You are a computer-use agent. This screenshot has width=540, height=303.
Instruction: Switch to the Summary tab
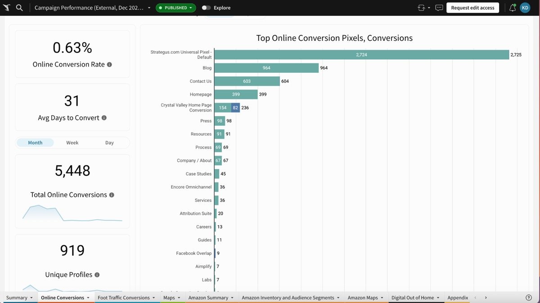pyautogui.click(x=17, y=298)
